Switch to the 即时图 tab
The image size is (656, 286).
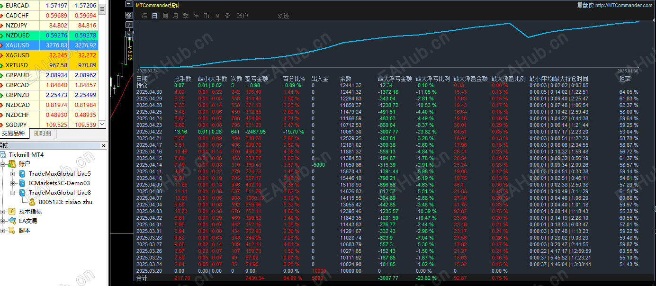coord(43,134)
